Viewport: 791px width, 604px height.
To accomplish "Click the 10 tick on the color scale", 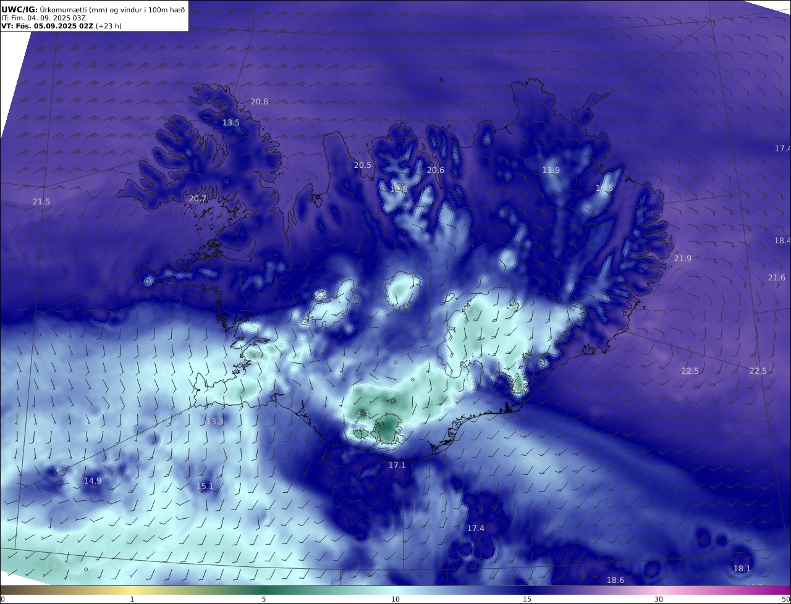I will [x=395, y=599].
